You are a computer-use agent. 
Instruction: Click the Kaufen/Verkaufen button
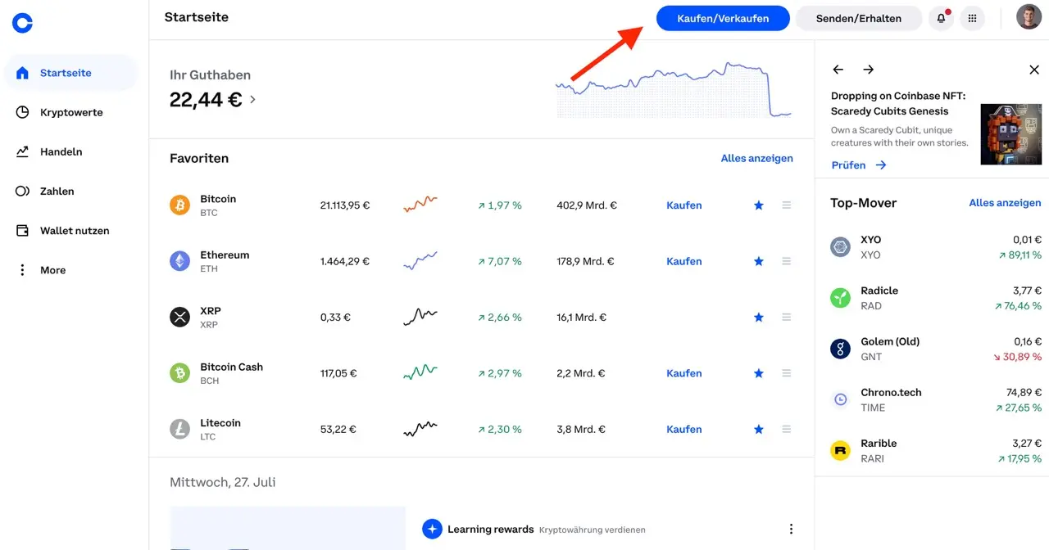pyautogui.click(x=723, y=18)
